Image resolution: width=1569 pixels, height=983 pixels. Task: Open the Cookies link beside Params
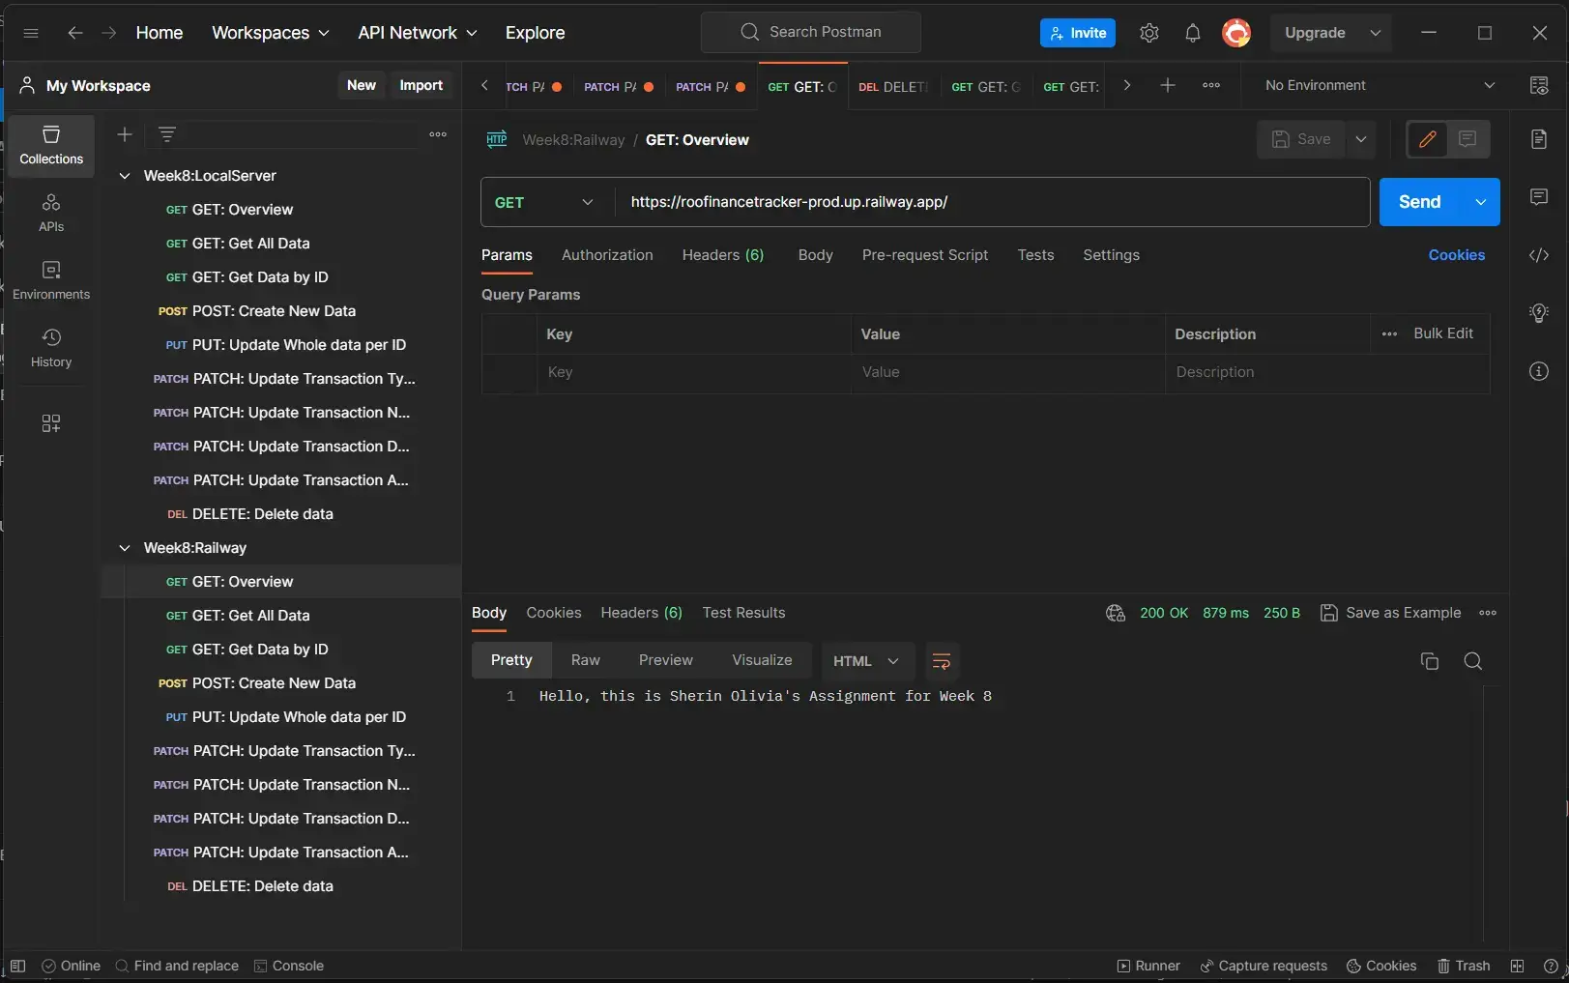tap(1456, 255)
